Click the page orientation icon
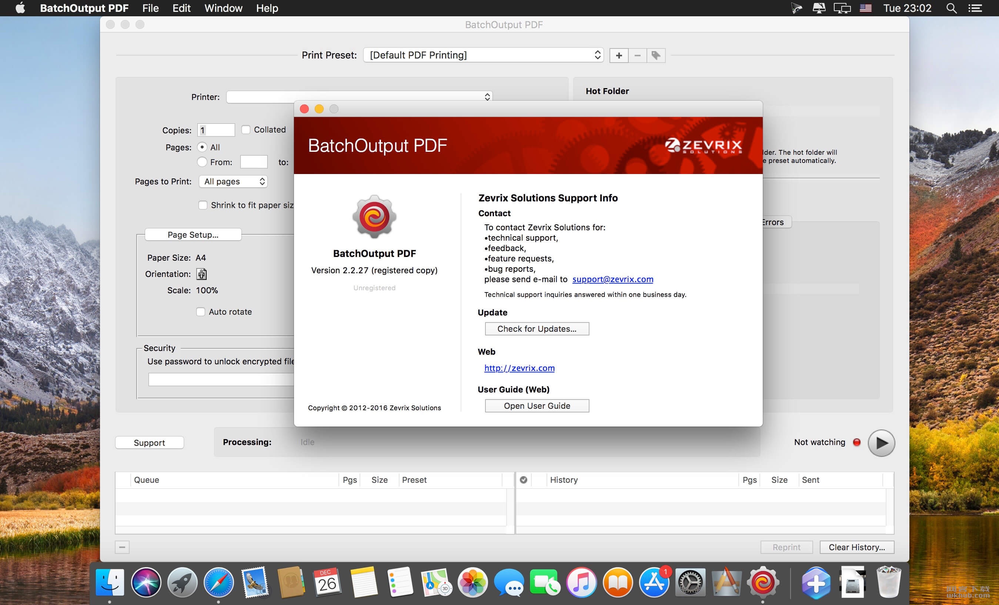The width and height of the screenshot is (999, 605). (x=201, y=274)
